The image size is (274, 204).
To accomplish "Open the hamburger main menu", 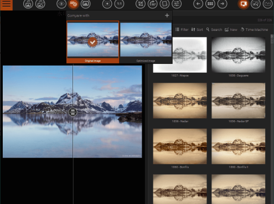I will [6, 4].
